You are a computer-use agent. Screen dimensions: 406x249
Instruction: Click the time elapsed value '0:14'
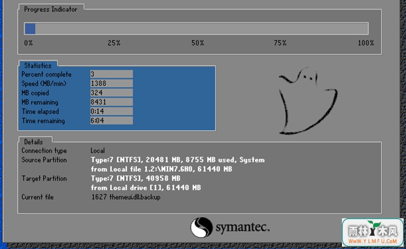[x=111, y=111]
